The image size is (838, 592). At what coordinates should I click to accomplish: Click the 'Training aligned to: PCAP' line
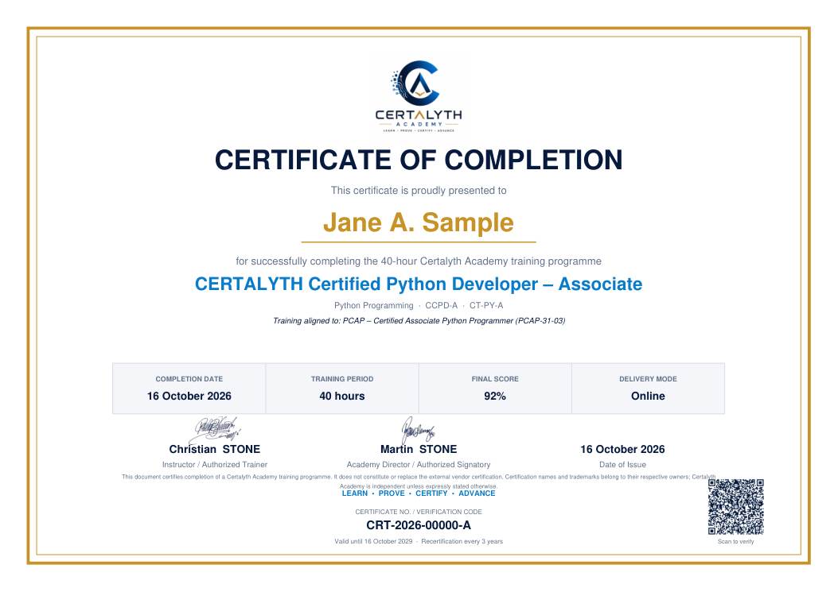[x=419, y=321]
